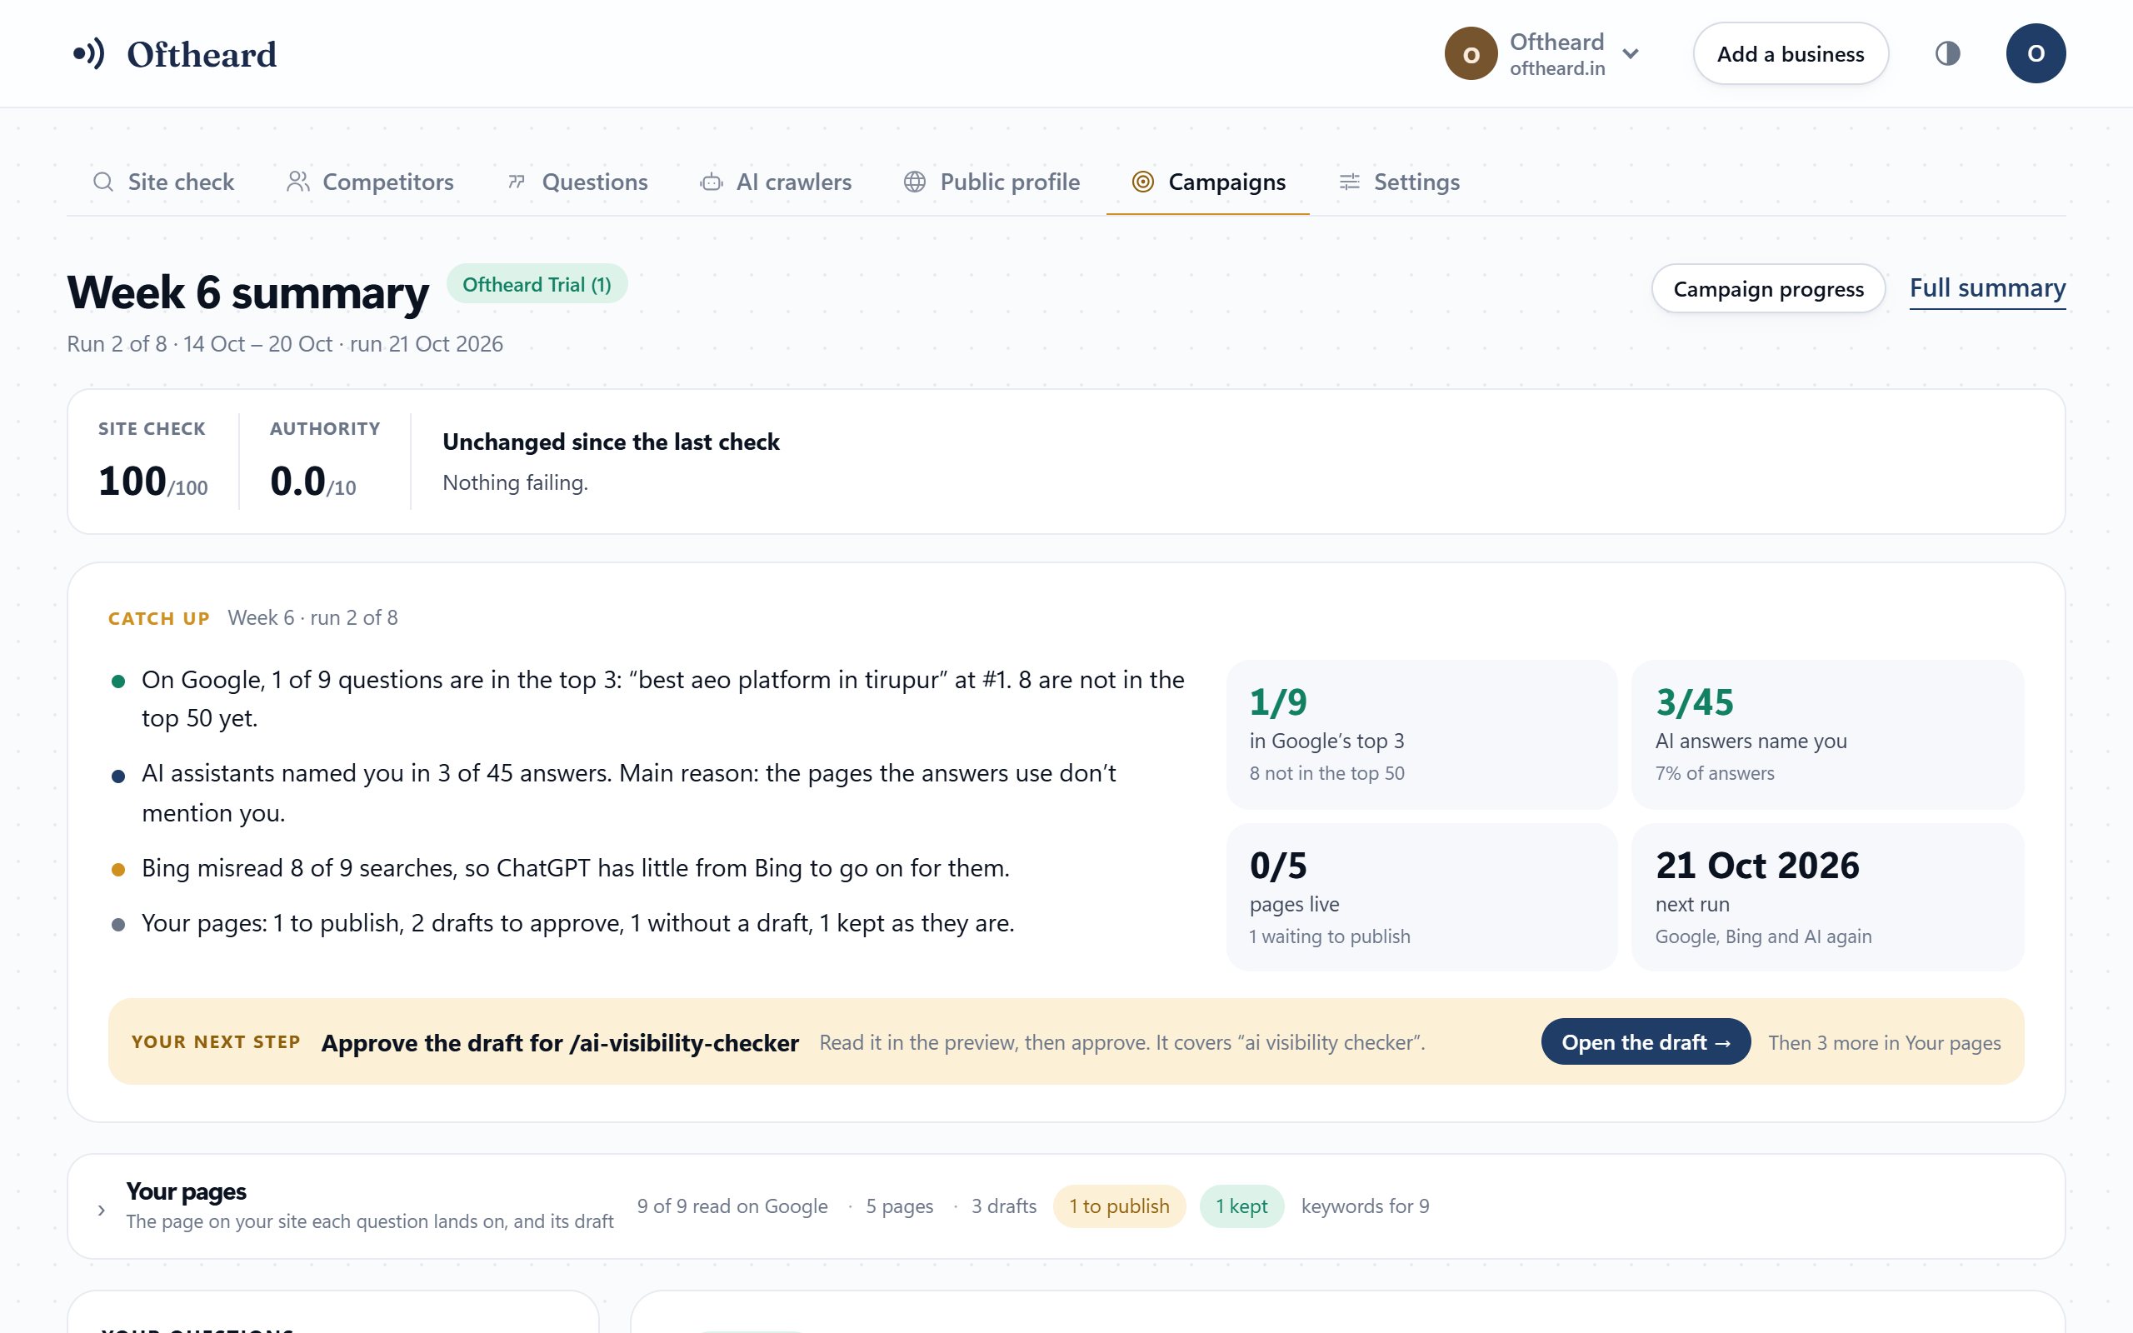Click Then 3 more in Your pages
The width and height of the screenshot is (2133, 1333).
(x=1885, y=1042)
